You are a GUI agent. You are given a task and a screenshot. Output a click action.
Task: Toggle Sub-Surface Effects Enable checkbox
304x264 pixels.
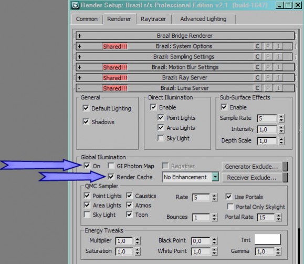click(224, 107)
